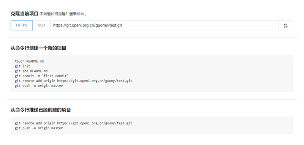Click the git add README.md line
304x145 pixels.
pos(31,71)
